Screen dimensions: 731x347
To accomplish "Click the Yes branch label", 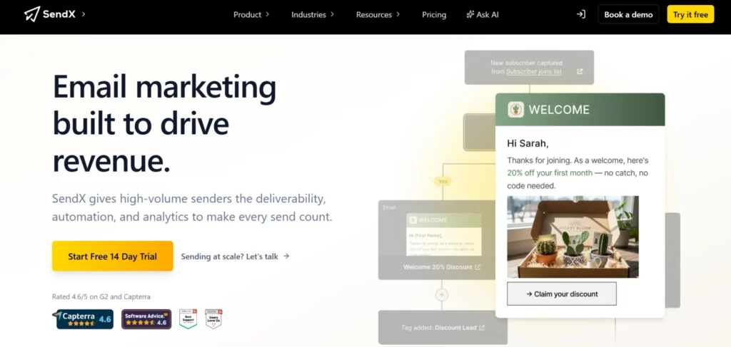I will click(x=443, y=181).
